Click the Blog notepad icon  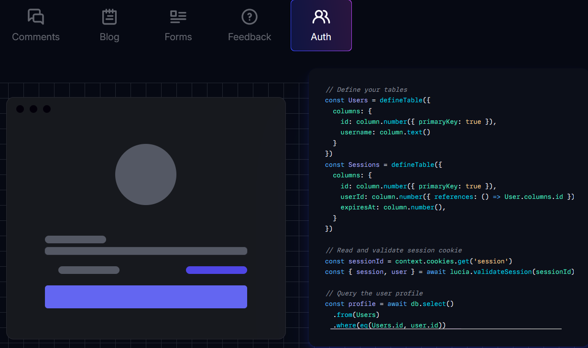[109, 17]
